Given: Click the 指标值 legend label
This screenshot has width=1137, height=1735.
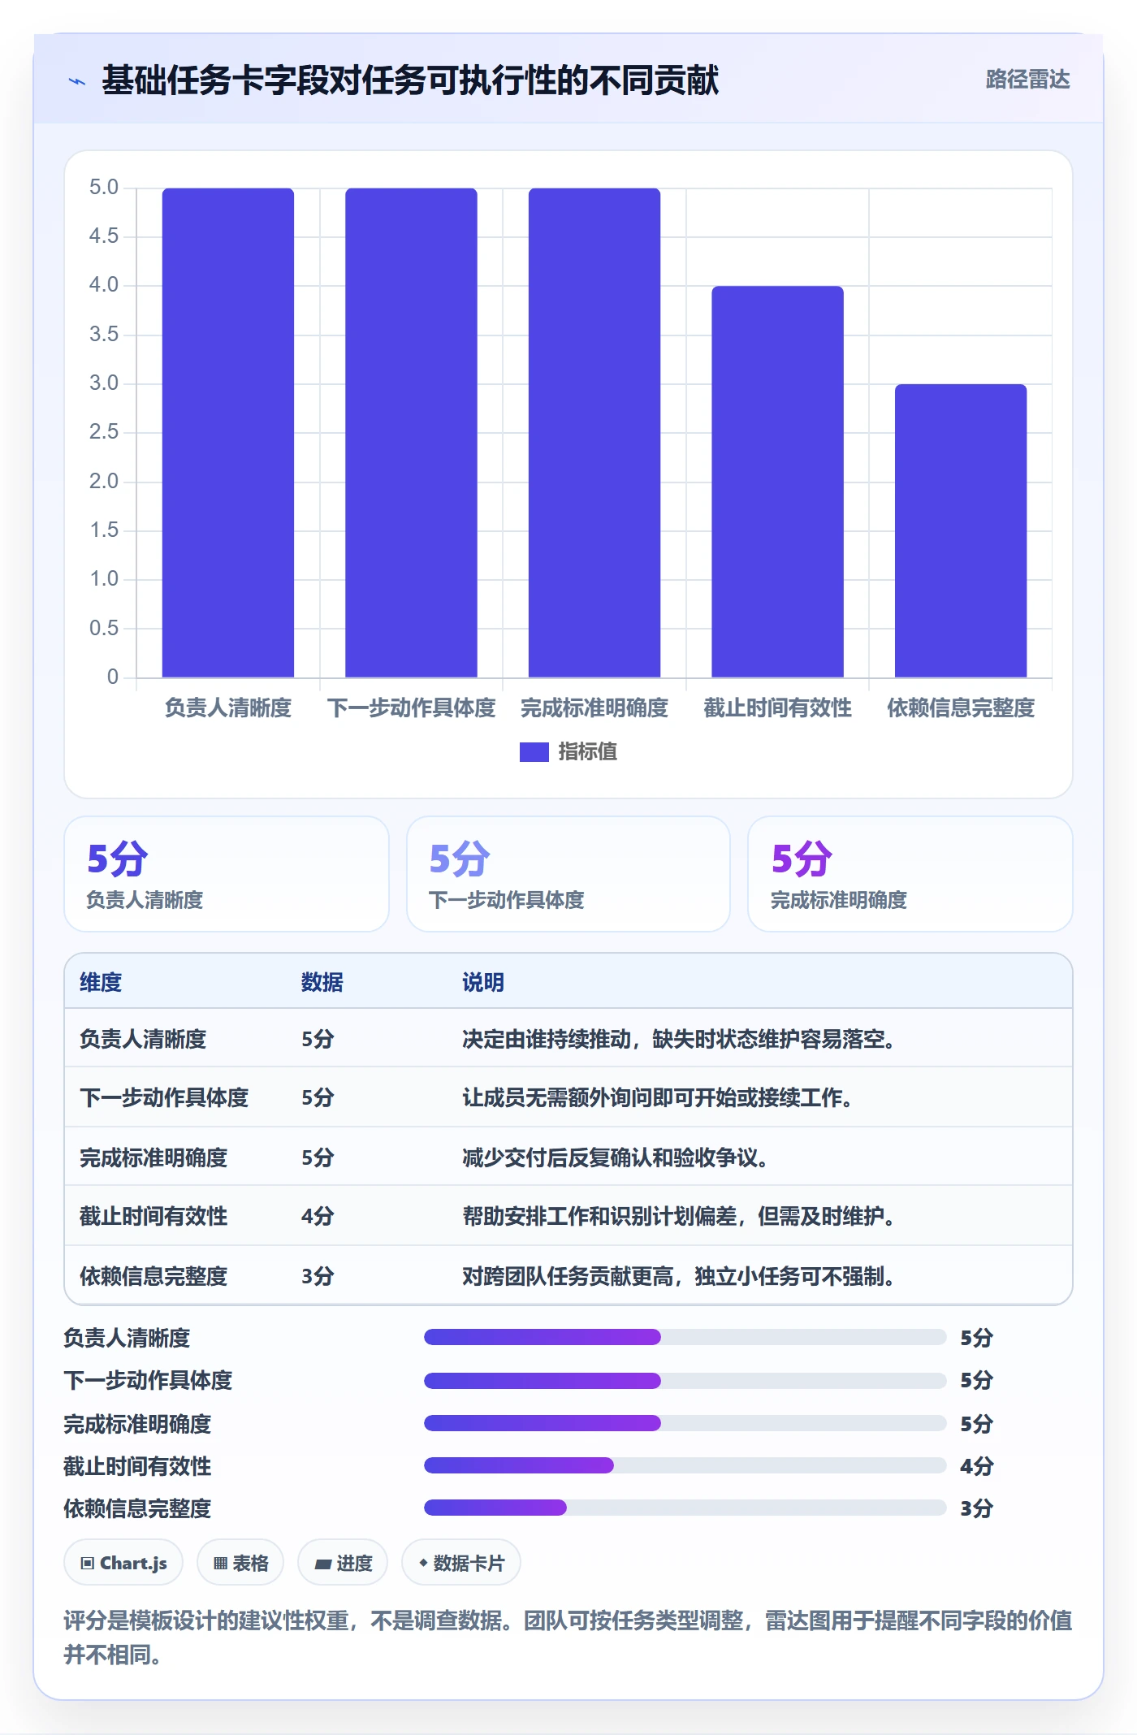Looking at the screenshot, I should point(587,752).
